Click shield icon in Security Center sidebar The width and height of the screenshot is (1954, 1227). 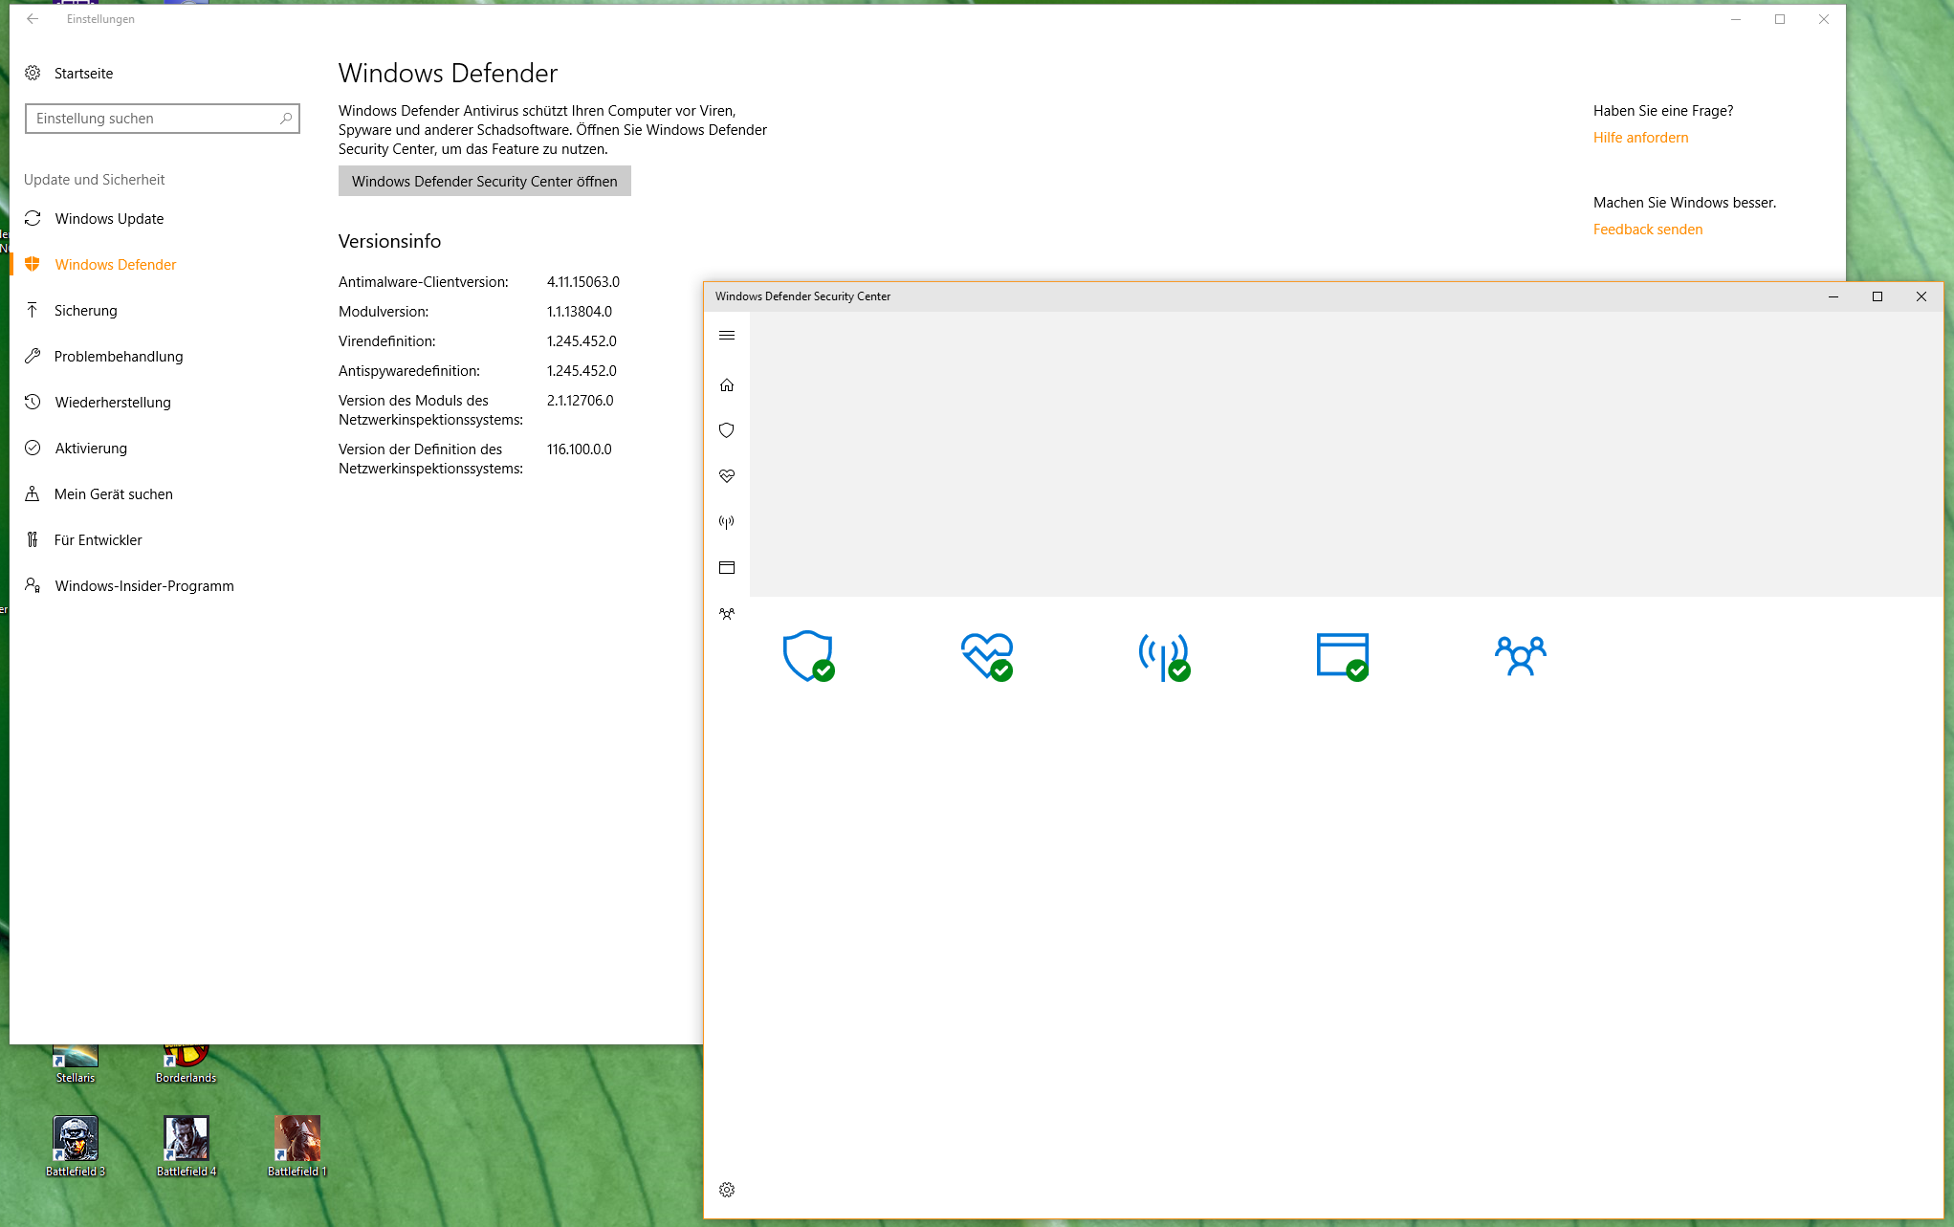coord(727,430)
